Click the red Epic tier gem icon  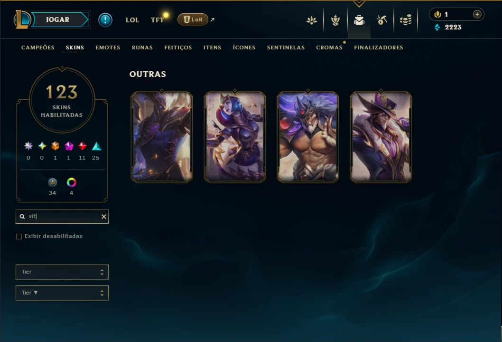point(82,146)
